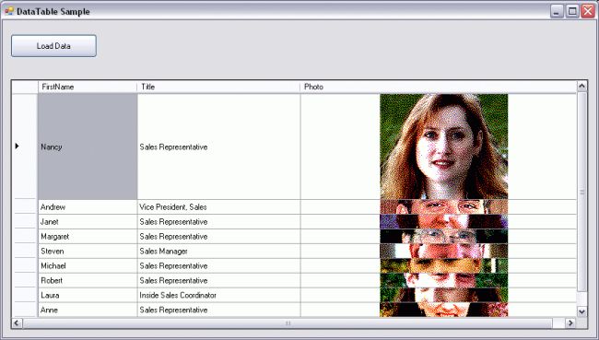Select the Robert first name cell

coord(88,281)
